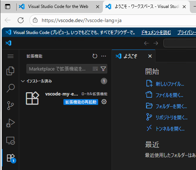Click the 最近 heading
Screen dimensions: 196x170
tap(152, 145)
